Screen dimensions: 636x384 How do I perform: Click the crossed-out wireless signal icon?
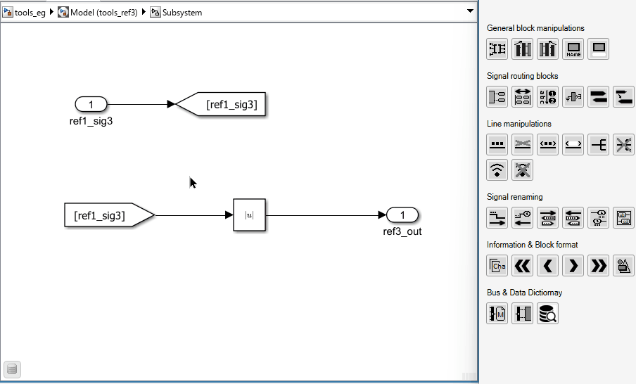[x=523, y=170]
